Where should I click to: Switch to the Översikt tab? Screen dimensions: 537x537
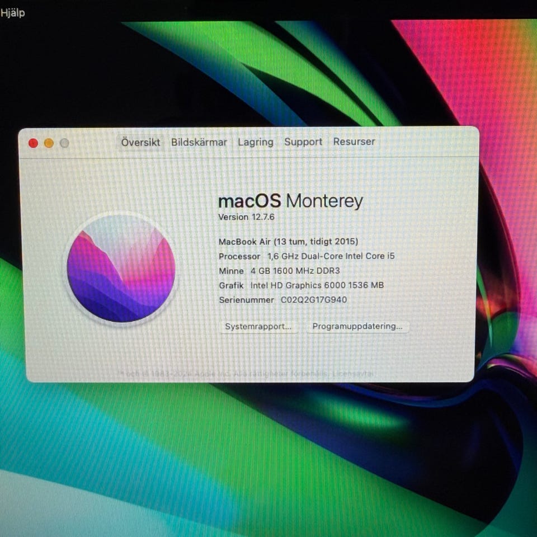click(140, 142)
